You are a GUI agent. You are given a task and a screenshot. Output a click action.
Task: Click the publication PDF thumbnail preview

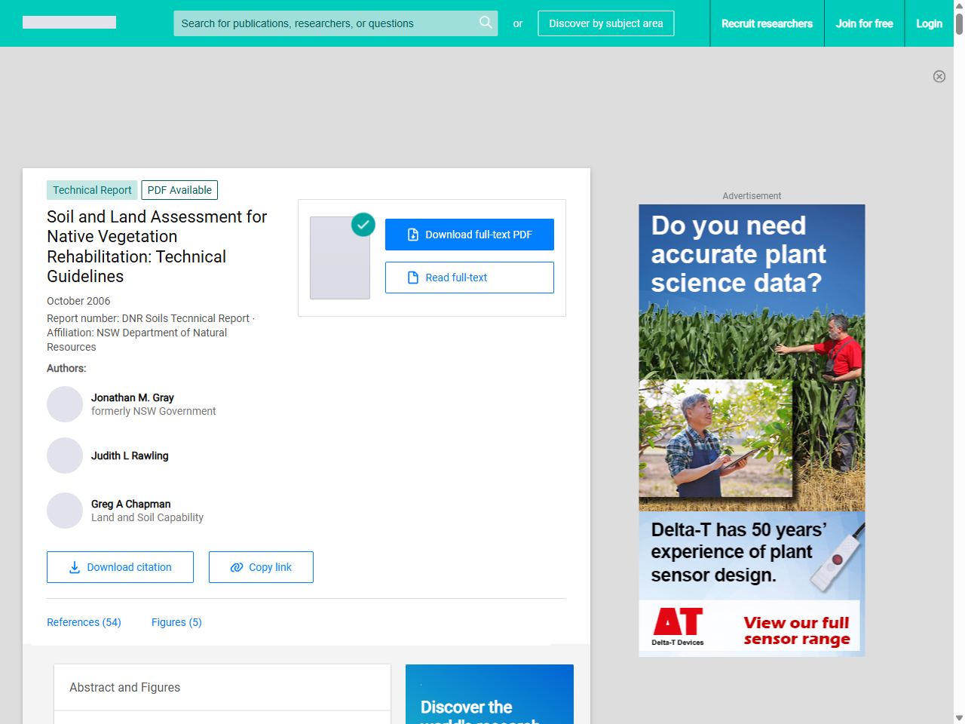pos(340,258)
